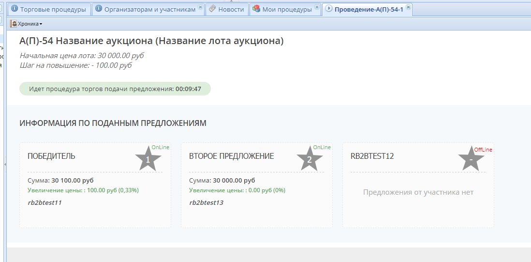Close the Проведение-А(П)-54-1 tab
Viewport: 531px width, 262px height.
408,7
